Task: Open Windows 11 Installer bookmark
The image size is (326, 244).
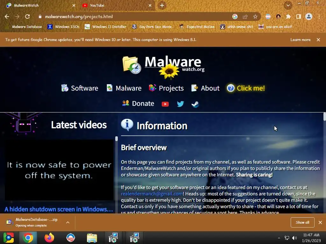Action: (x=106, y=27)
